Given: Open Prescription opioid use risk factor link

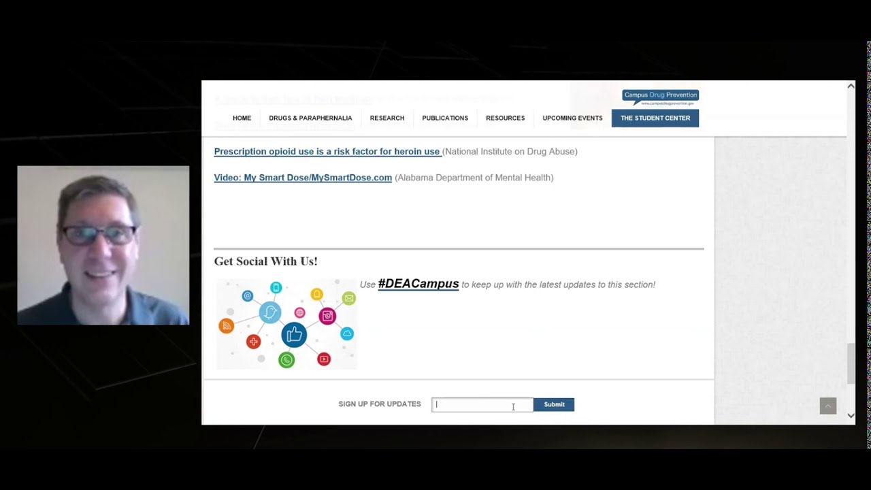Looking at the screenshot, I should tap(327, 151).
